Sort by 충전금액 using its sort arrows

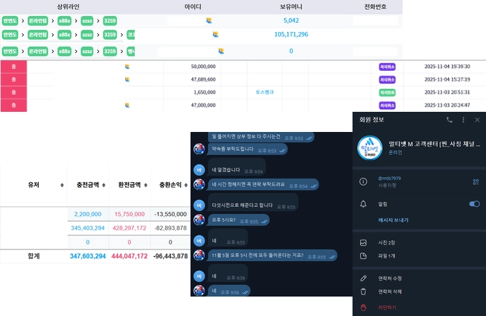104,185
